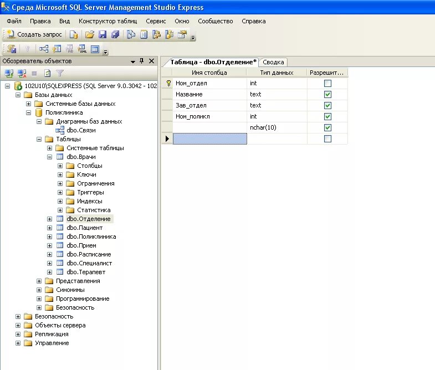Viewport: 435px width, 370px height.
Task: Open the Правка menu
Action: pyautogui.click(x=40, y=21)
